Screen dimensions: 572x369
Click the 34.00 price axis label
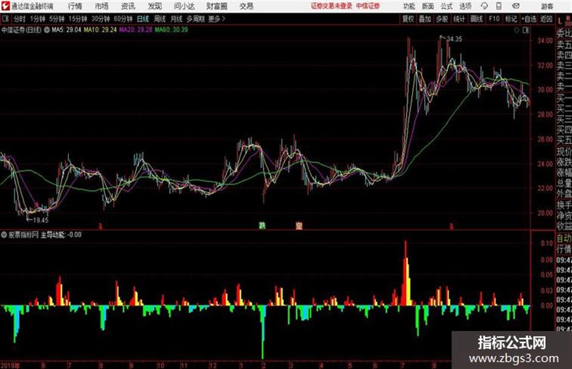pos(545,41)
